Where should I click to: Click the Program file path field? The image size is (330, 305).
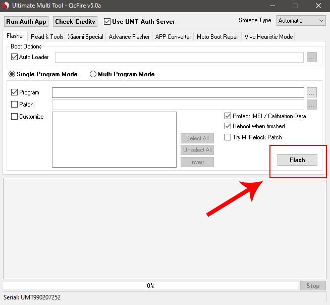tap(178, 93)
